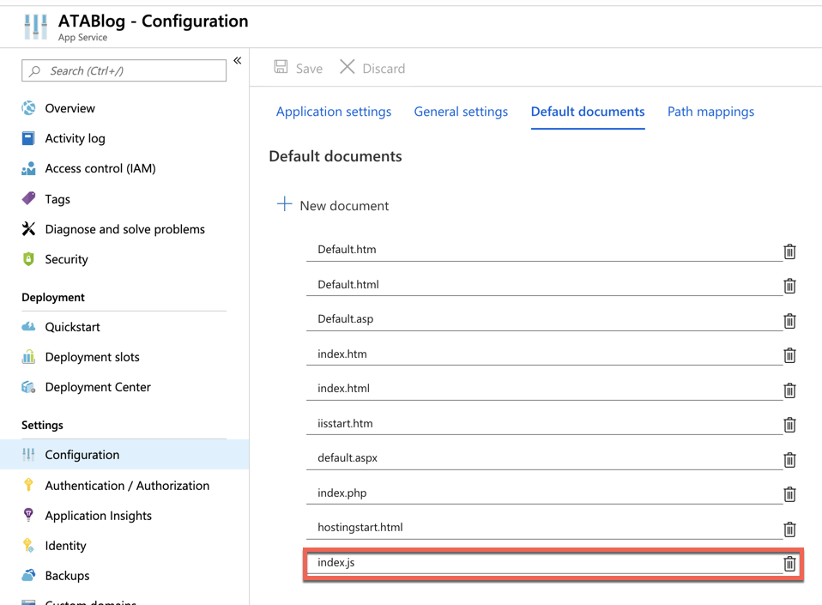Delete the index.php document entry

point(789,494)
